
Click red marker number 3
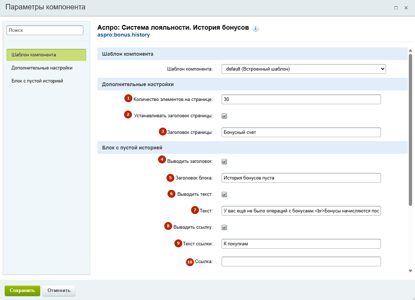pyautogui.click(x=163, y=131)
